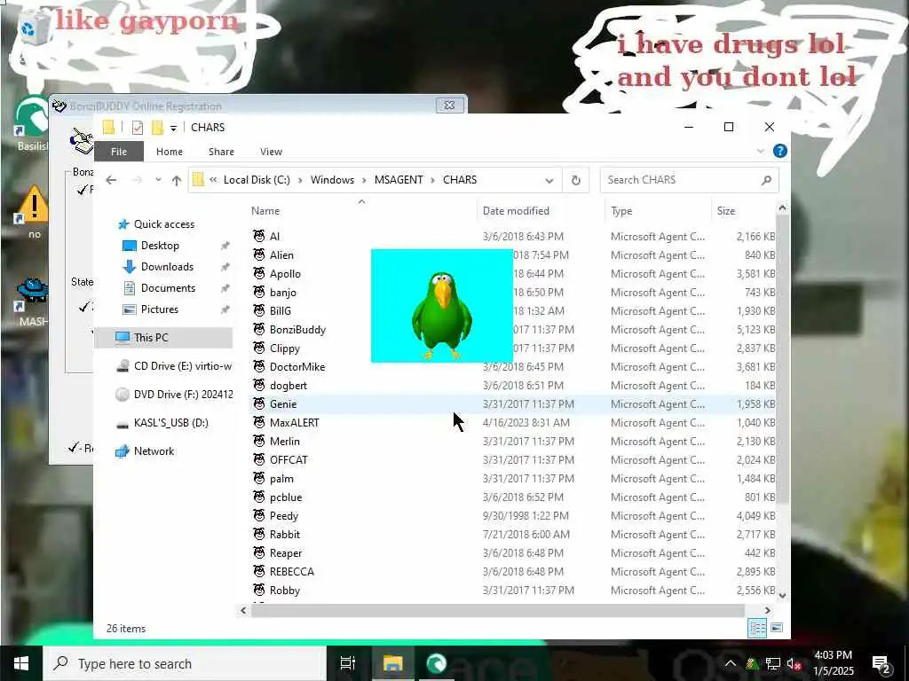Select the Peedy character file

[x=276, y=515]
